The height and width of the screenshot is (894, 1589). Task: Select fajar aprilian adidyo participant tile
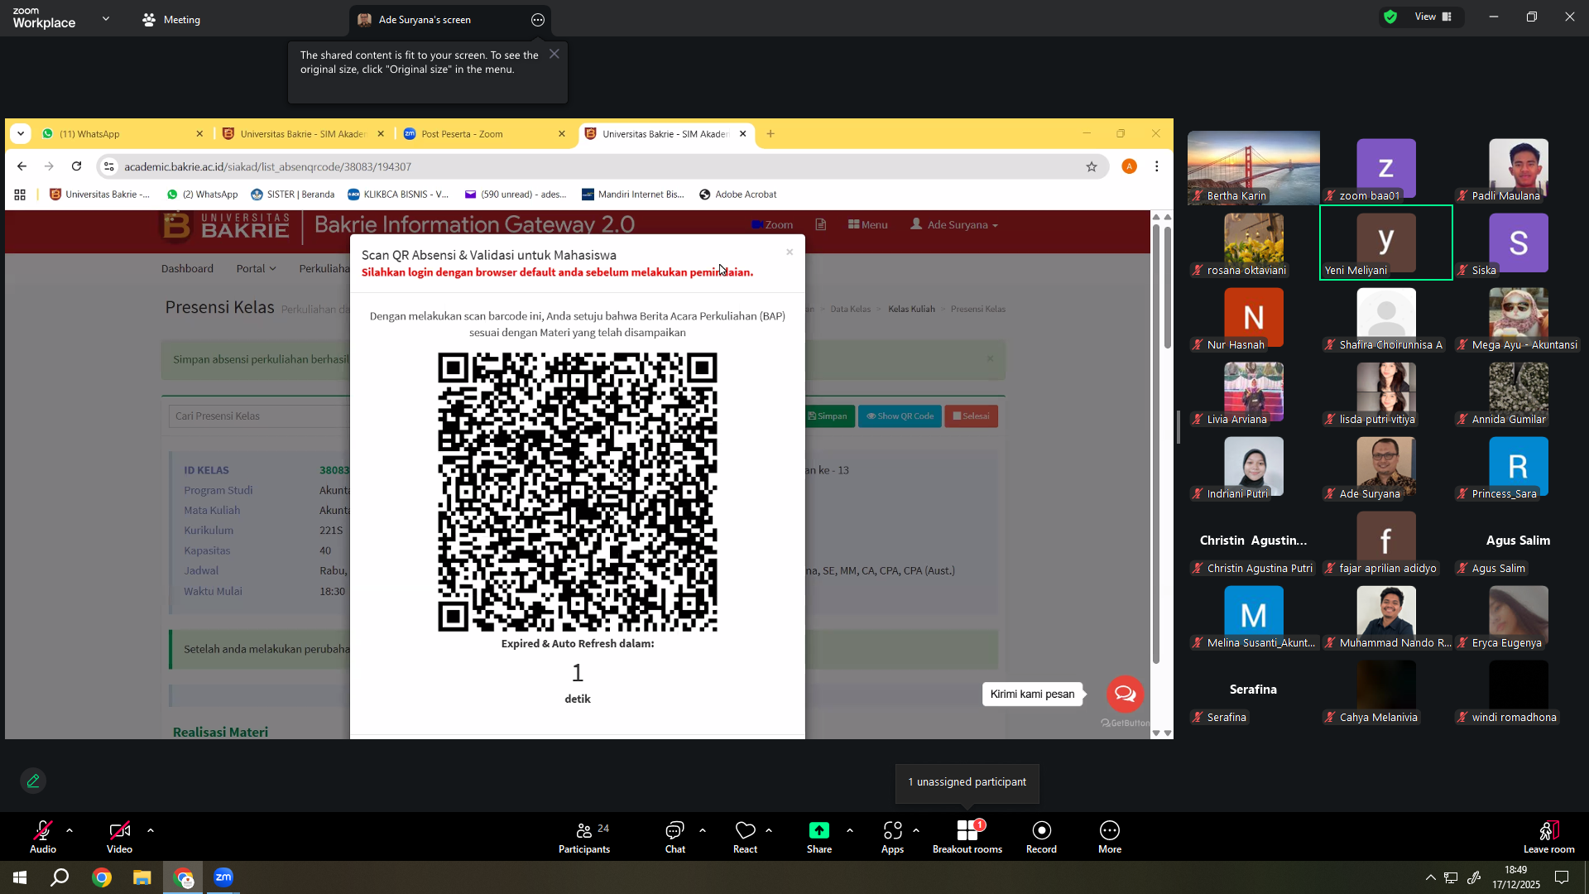pyautogui.click(x=1386, y=541)
